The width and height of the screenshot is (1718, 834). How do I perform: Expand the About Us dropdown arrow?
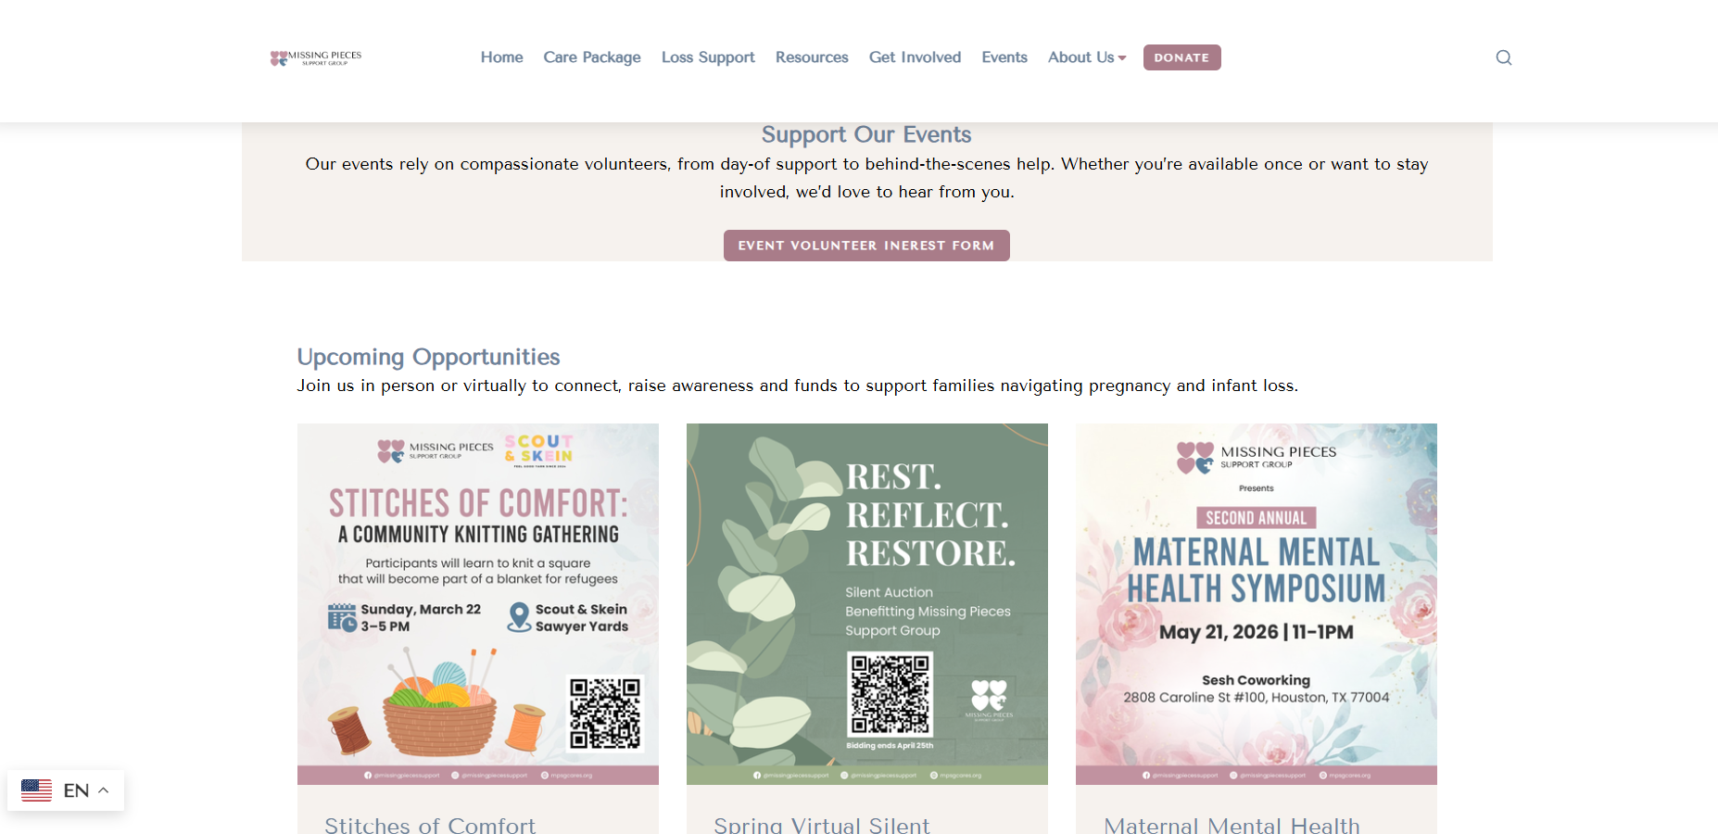tap(1122, 58)
